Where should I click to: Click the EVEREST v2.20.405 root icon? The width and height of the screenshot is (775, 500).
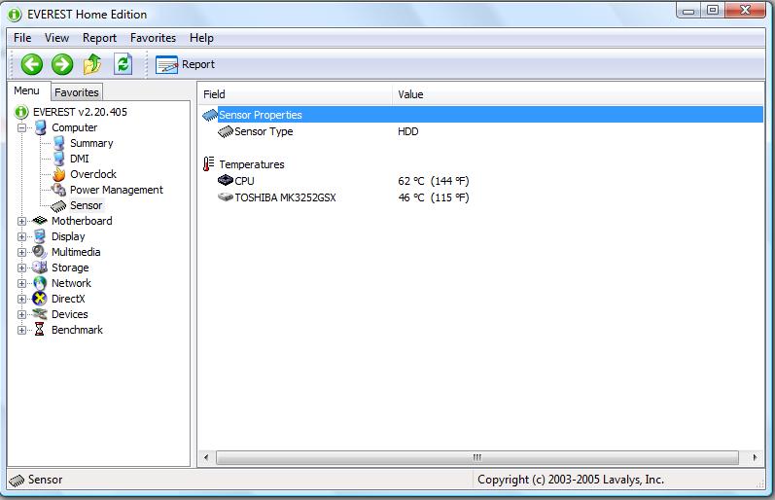(x=21, y=112)
